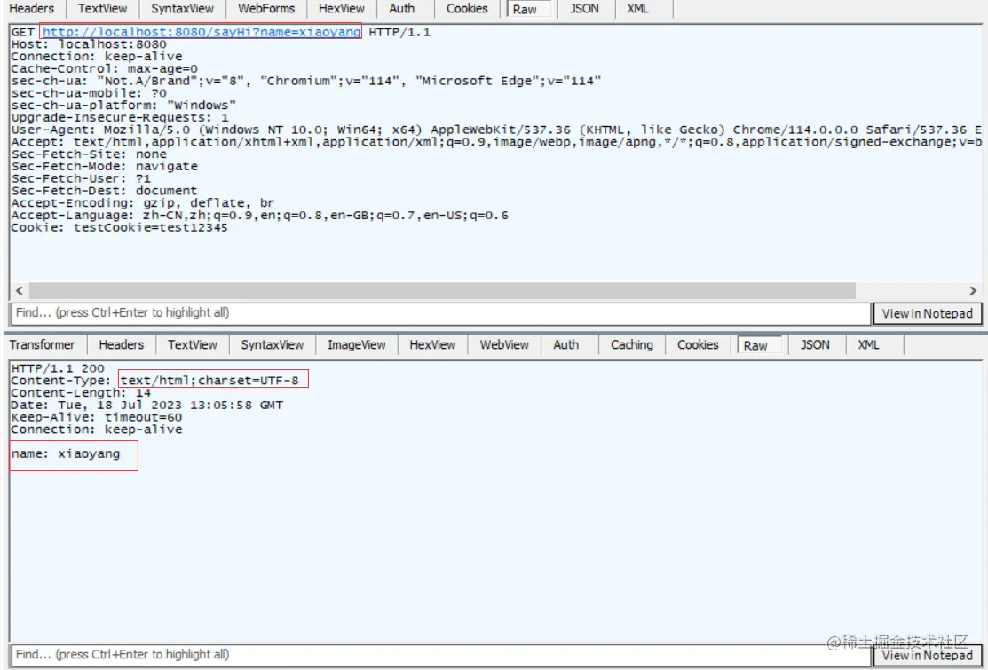Click the request horizontal scrollbar thumb
The width and height of the screenshot is (988, 670).
442,290
